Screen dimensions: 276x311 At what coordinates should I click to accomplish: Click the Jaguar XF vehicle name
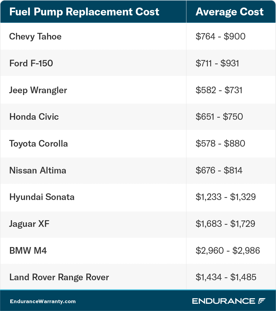pos(29,224)
